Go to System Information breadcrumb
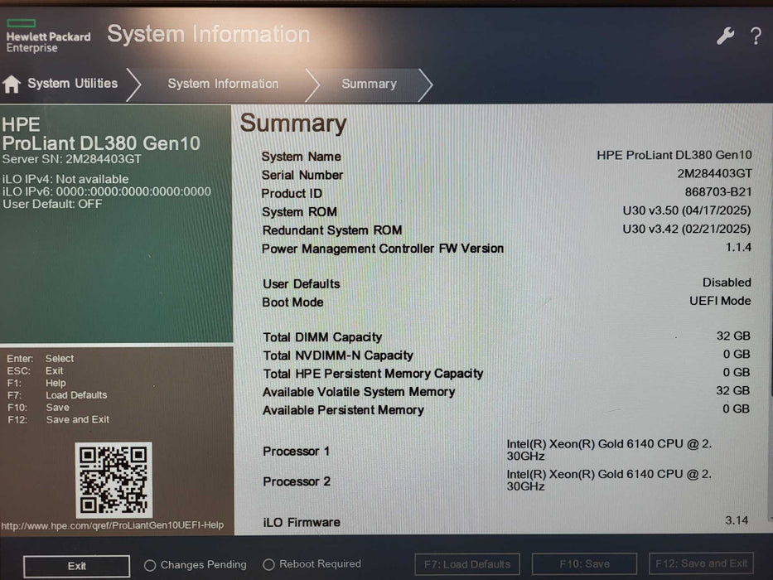The width and height of the screenshot is (773, 580). tap(223, 84)
